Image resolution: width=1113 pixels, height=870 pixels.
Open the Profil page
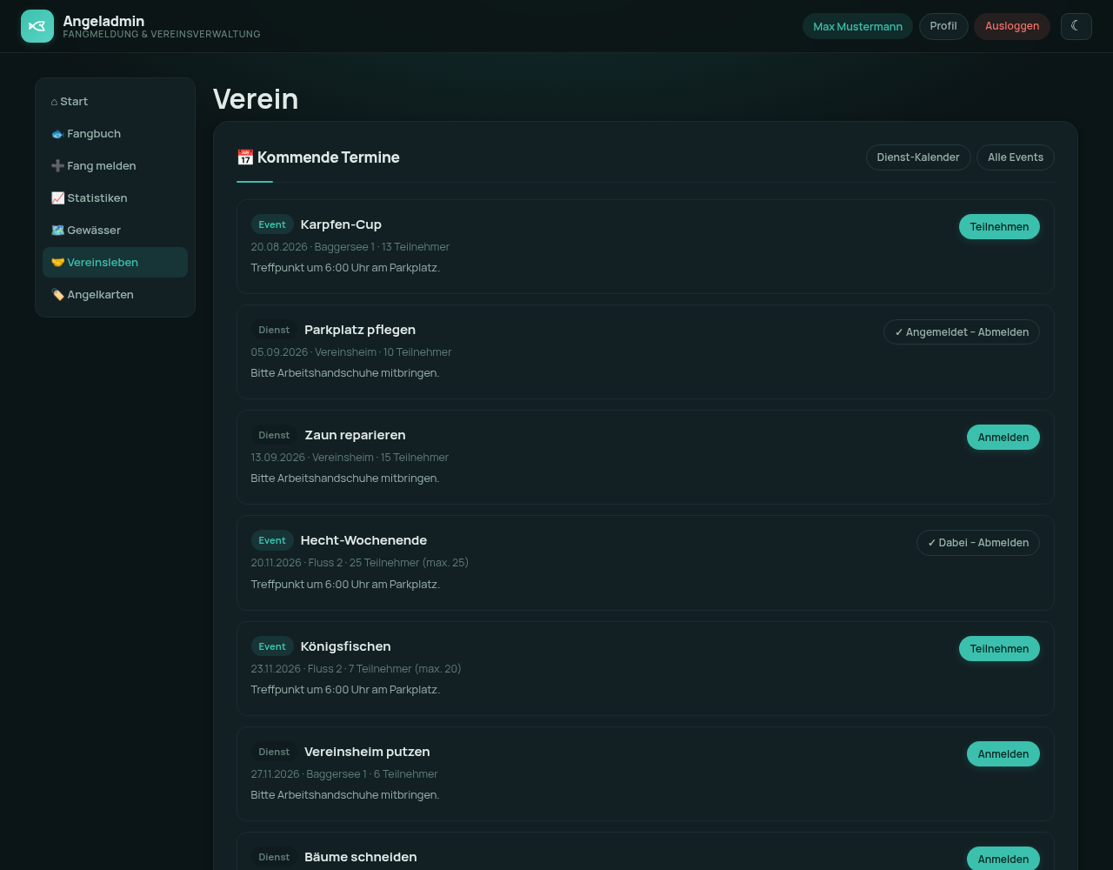[943, 26]
